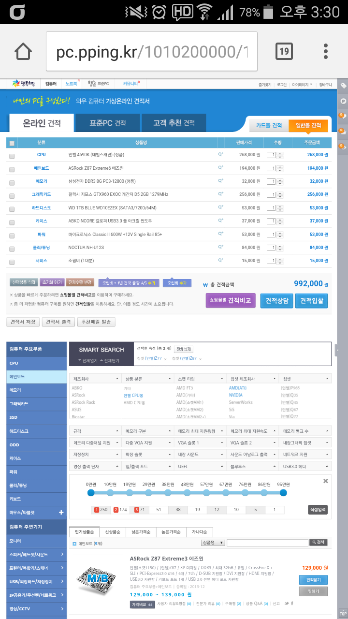Expand the 제조회사 filter header

pos(95,379)
